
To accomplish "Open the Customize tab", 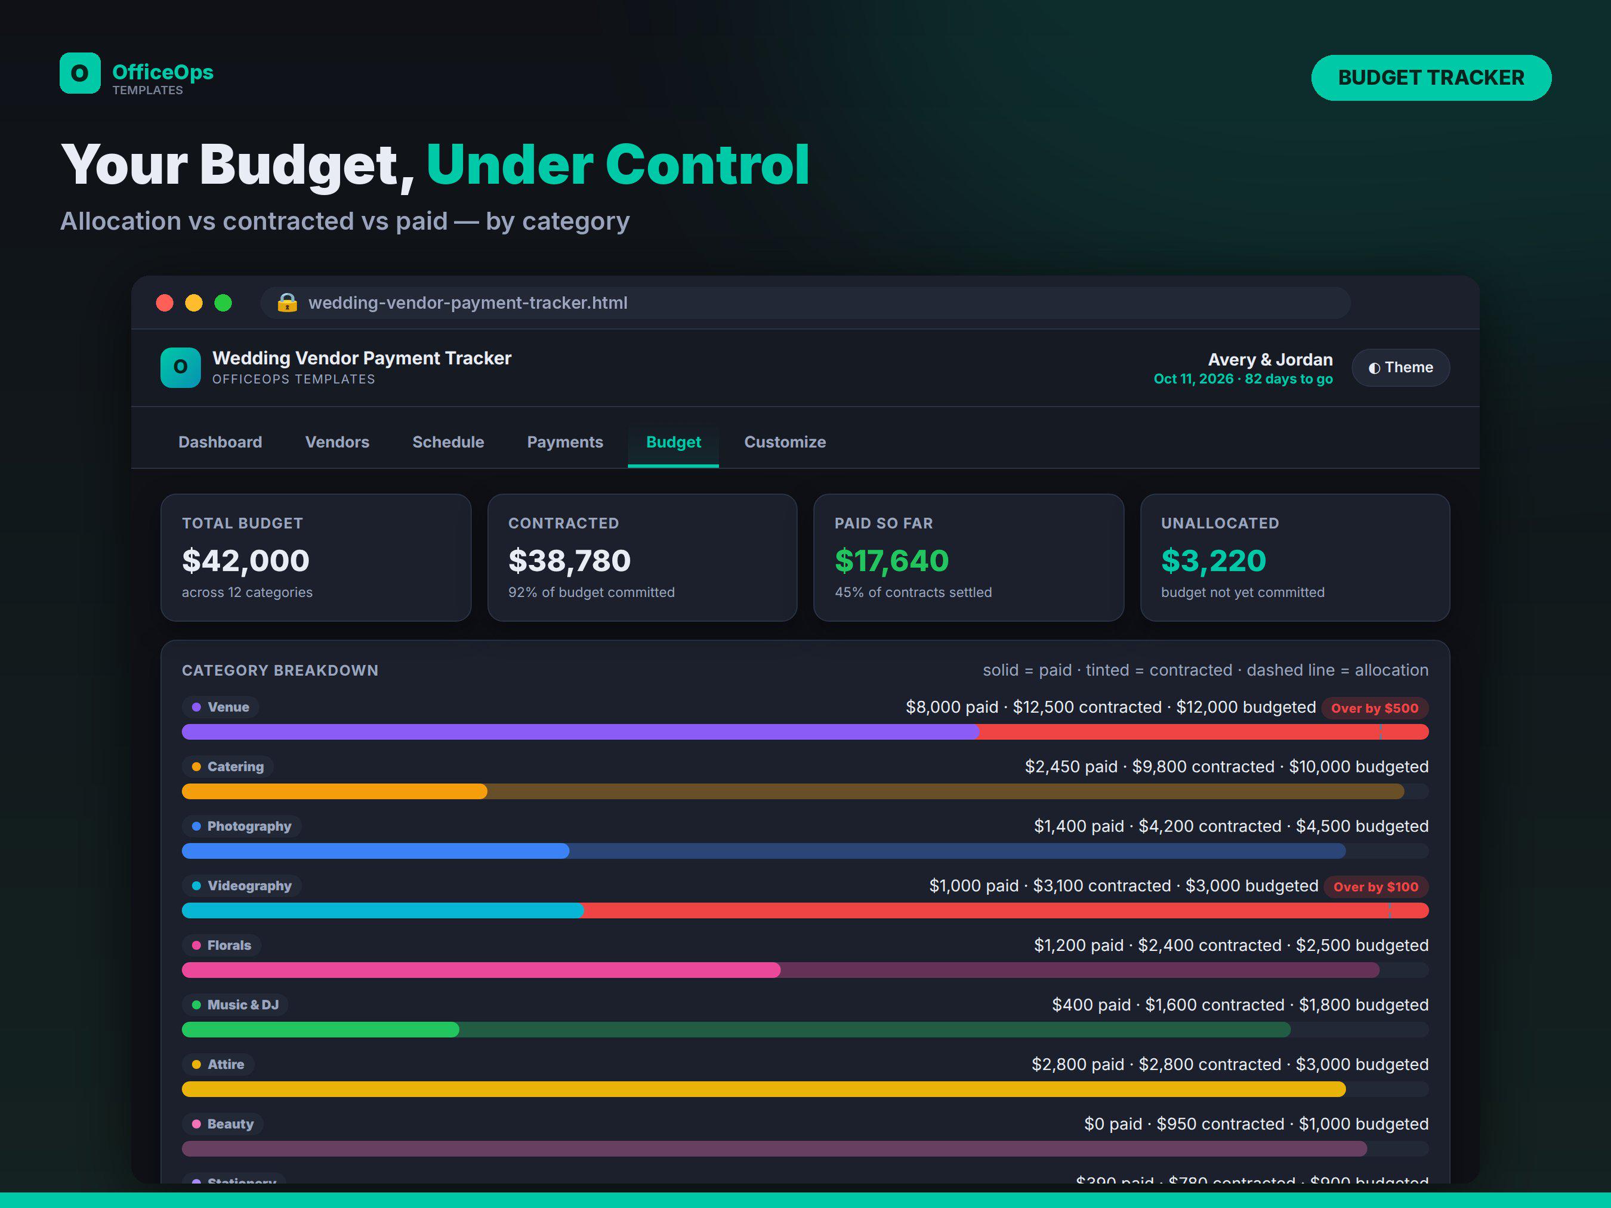I will point(785,442).
